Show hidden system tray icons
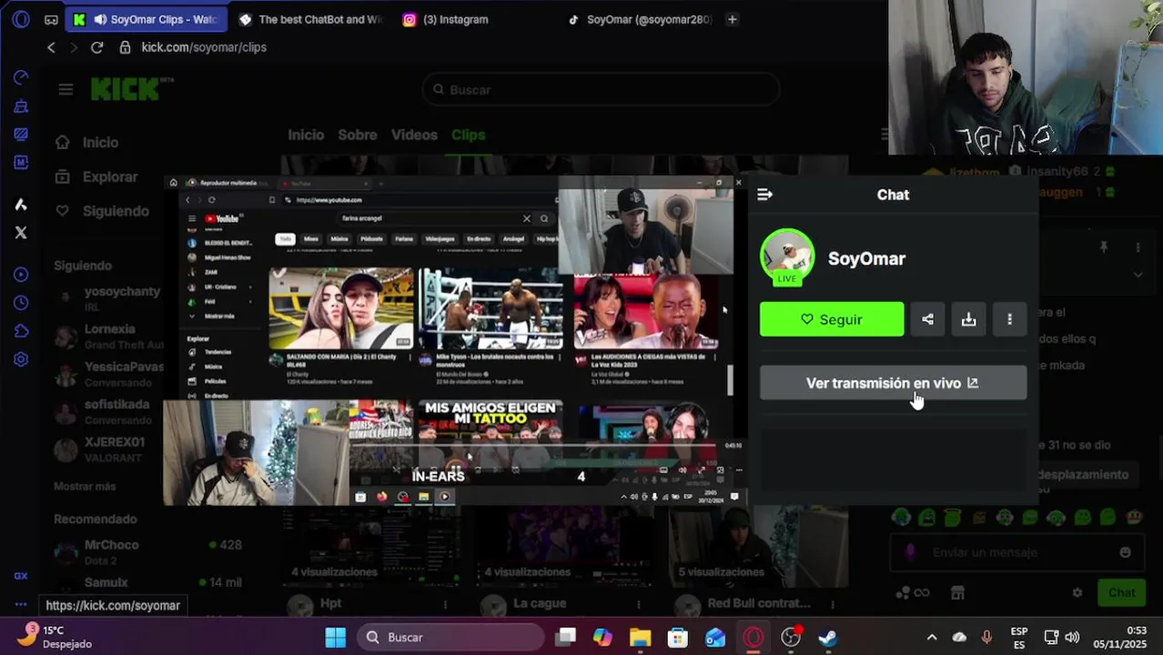This screenshot has height=655, width=1163. pos(931,637)
